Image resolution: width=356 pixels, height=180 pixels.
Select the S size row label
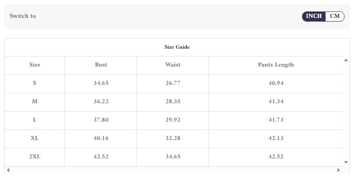coord(35,83)
